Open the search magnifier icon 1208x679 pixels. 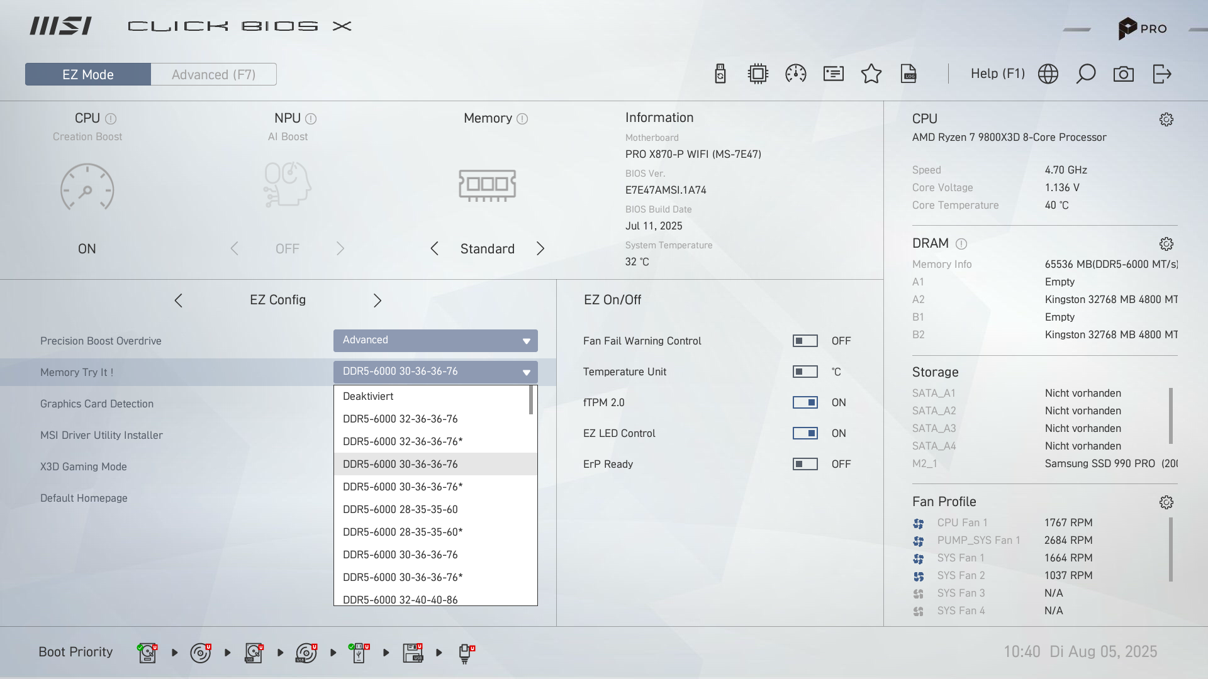pyautogui.click(x=1086, y=74)
